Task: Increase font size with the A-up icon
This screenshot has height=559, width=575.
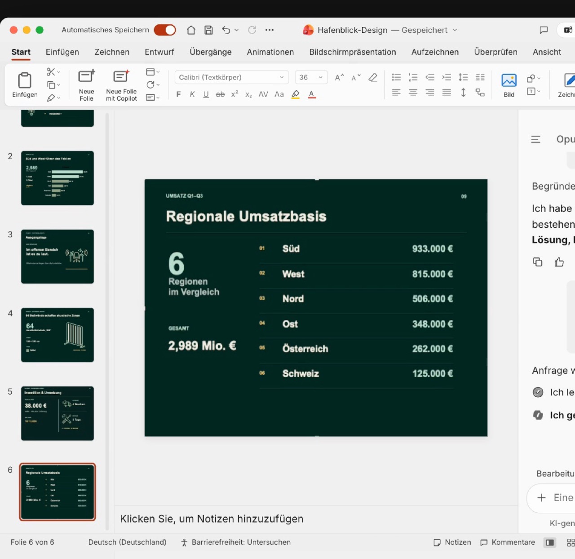Action: 339,77
